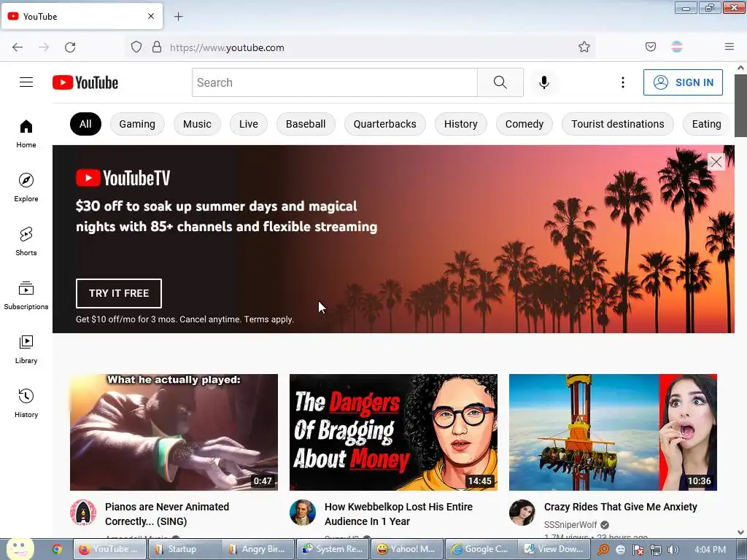Select the Music filter chip
This screenshot has height=560, width=747.
point(197,124)
